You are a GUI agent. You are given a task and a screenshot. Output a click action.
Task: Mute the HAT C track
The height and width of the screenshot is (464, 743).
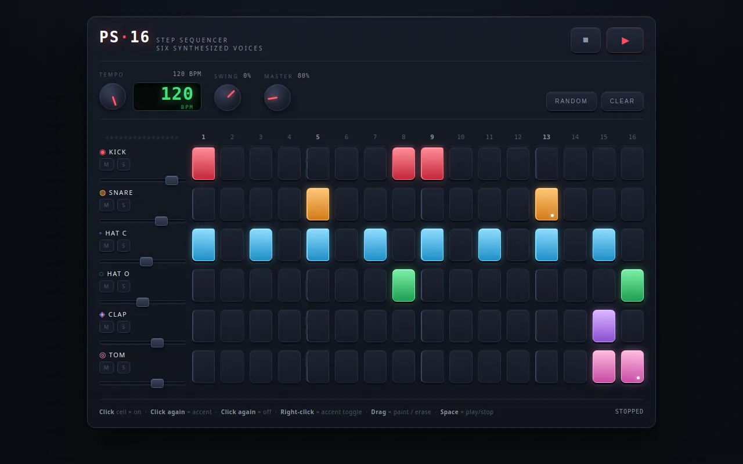(106, 246)
